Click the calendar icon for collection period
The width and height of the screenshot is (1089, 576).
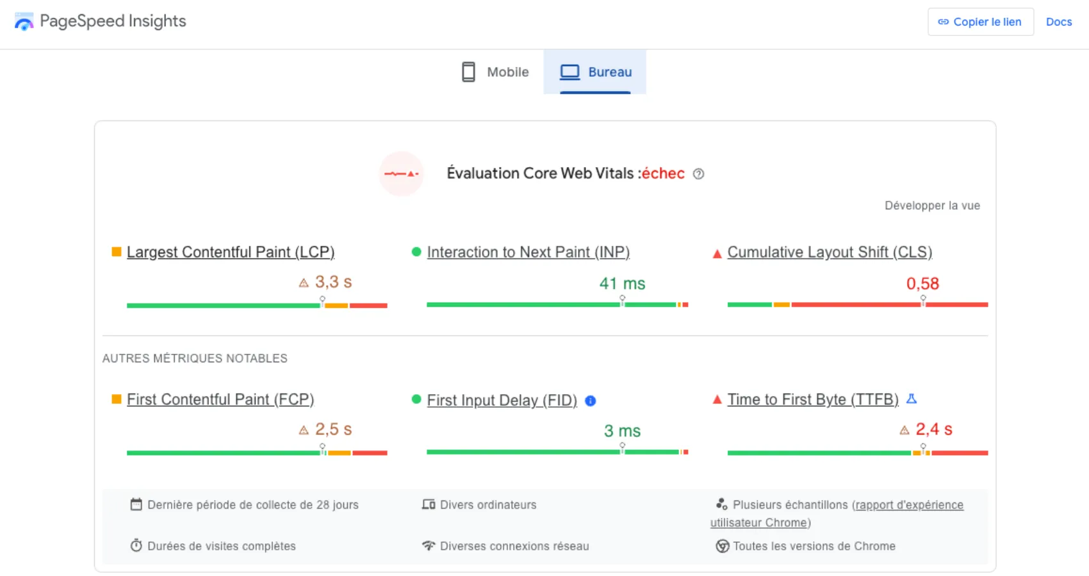136,504
